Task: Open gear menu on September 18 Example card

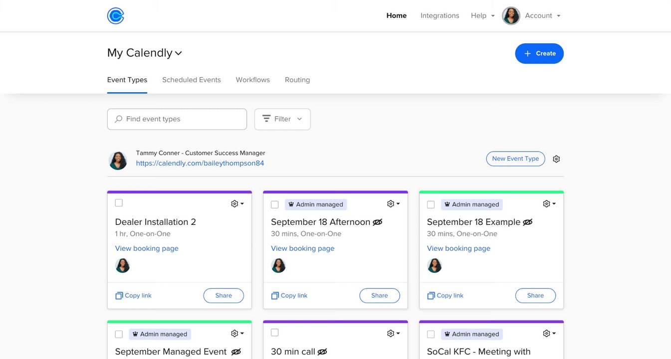Action: click(x=549, y=203)
